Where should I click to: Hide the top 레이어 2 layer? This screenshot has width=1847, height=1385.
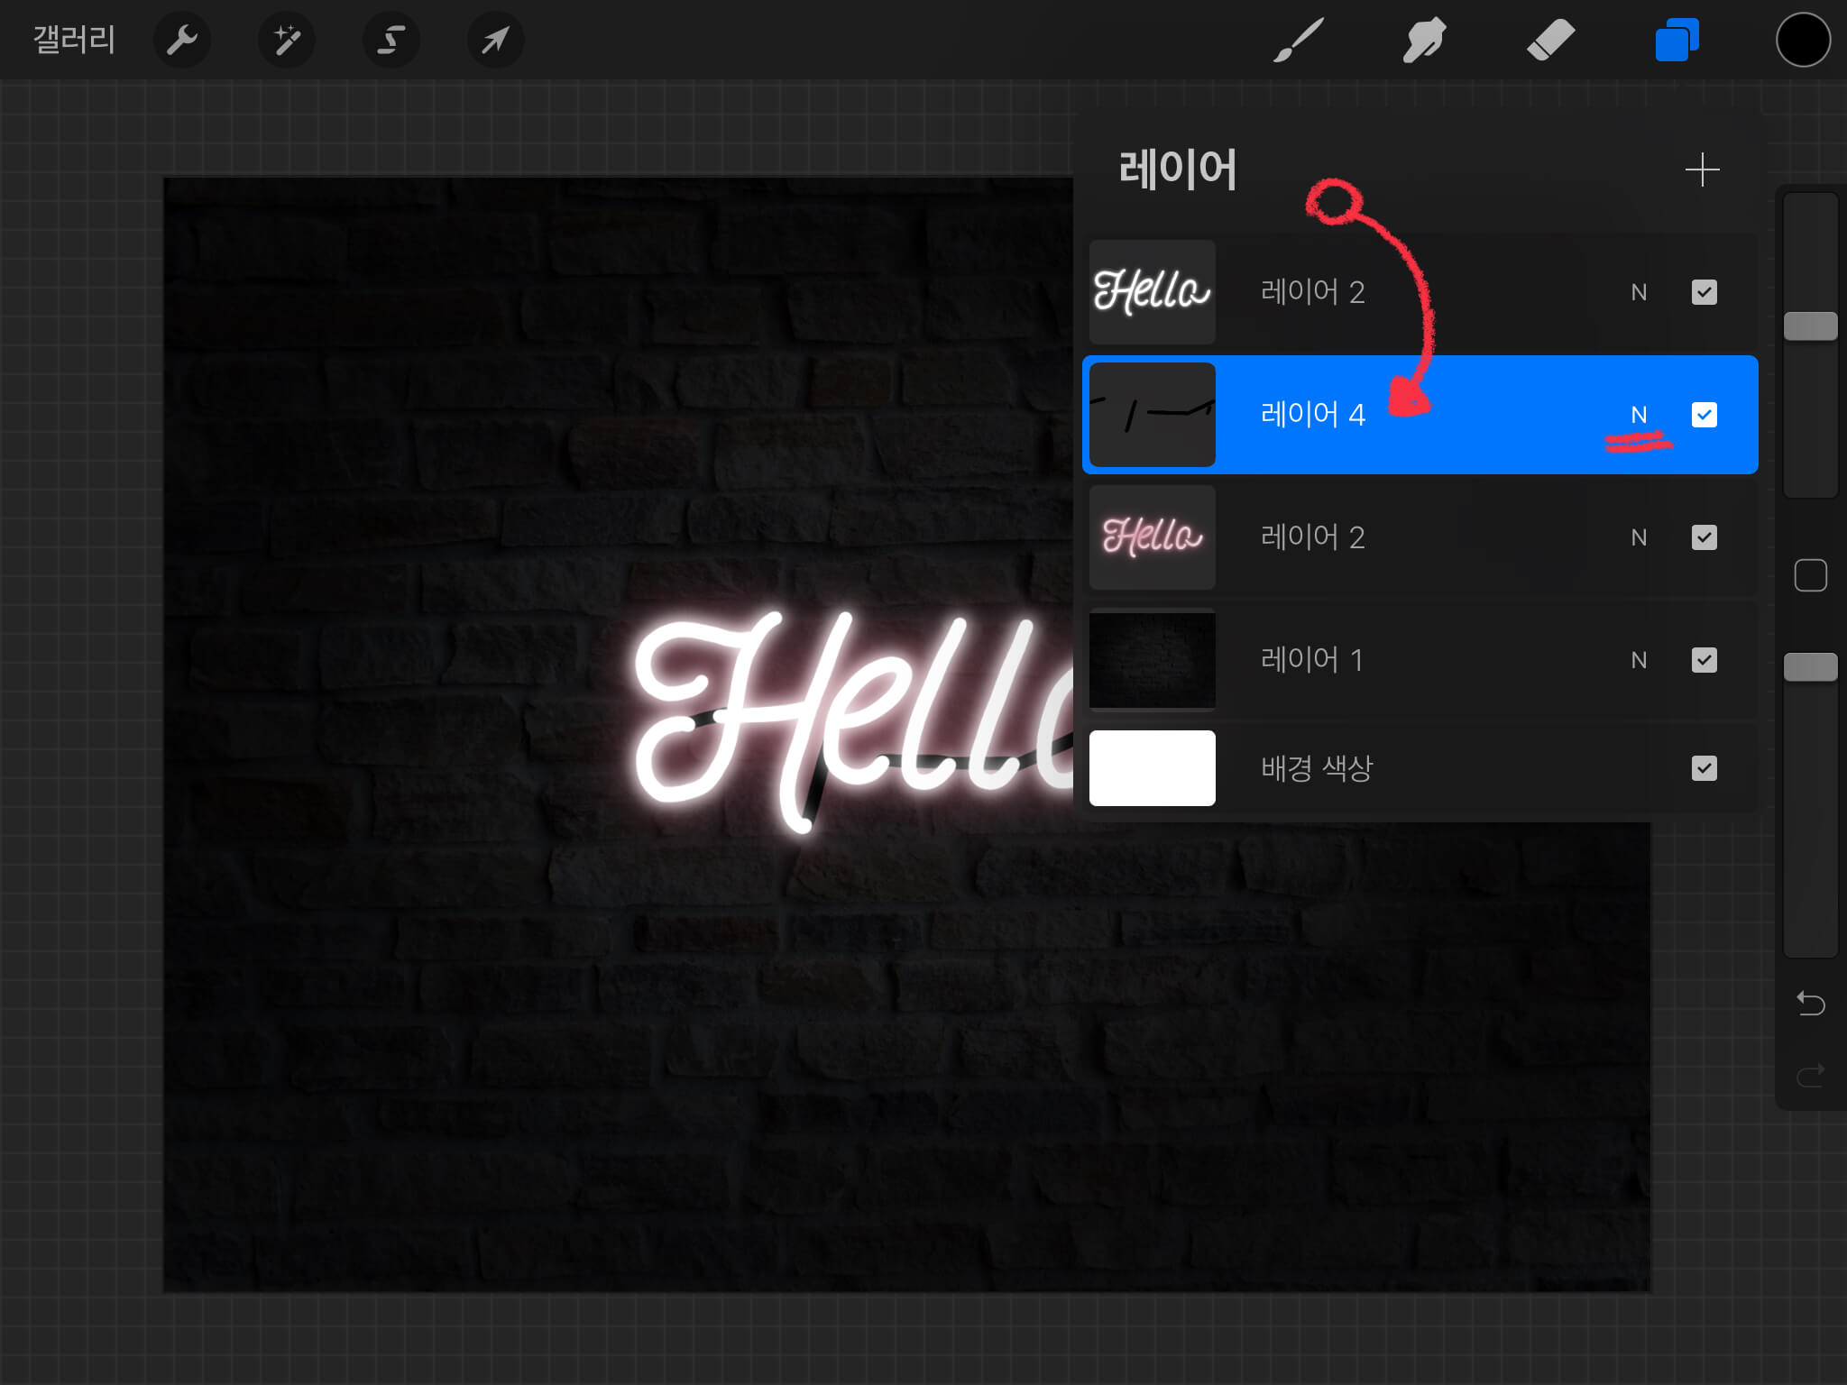(1704, 292)
